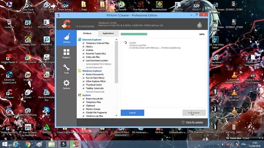Screen dimensions: 264x148
Task: Click the Run Cleaner button
Action: coord(194,113)
